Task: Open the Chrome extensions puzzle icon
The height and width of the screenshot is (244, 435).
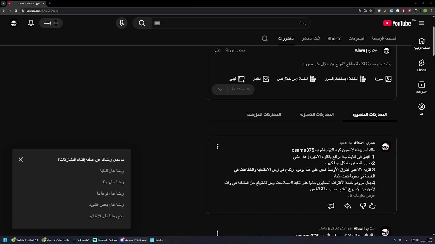Action: click(416, 11)
